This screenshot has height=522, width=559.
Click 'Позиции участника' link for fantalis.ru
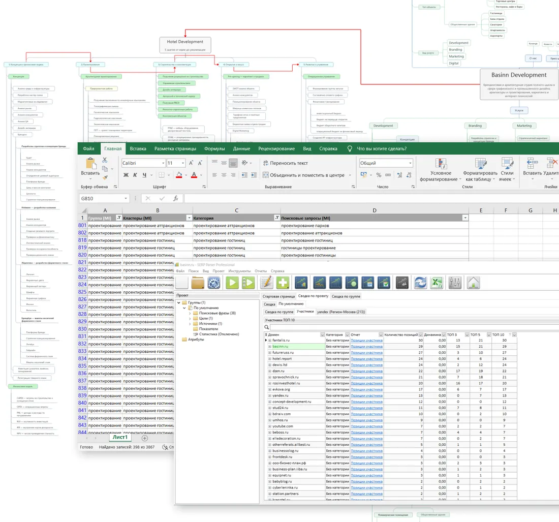(x=366, y=340)
